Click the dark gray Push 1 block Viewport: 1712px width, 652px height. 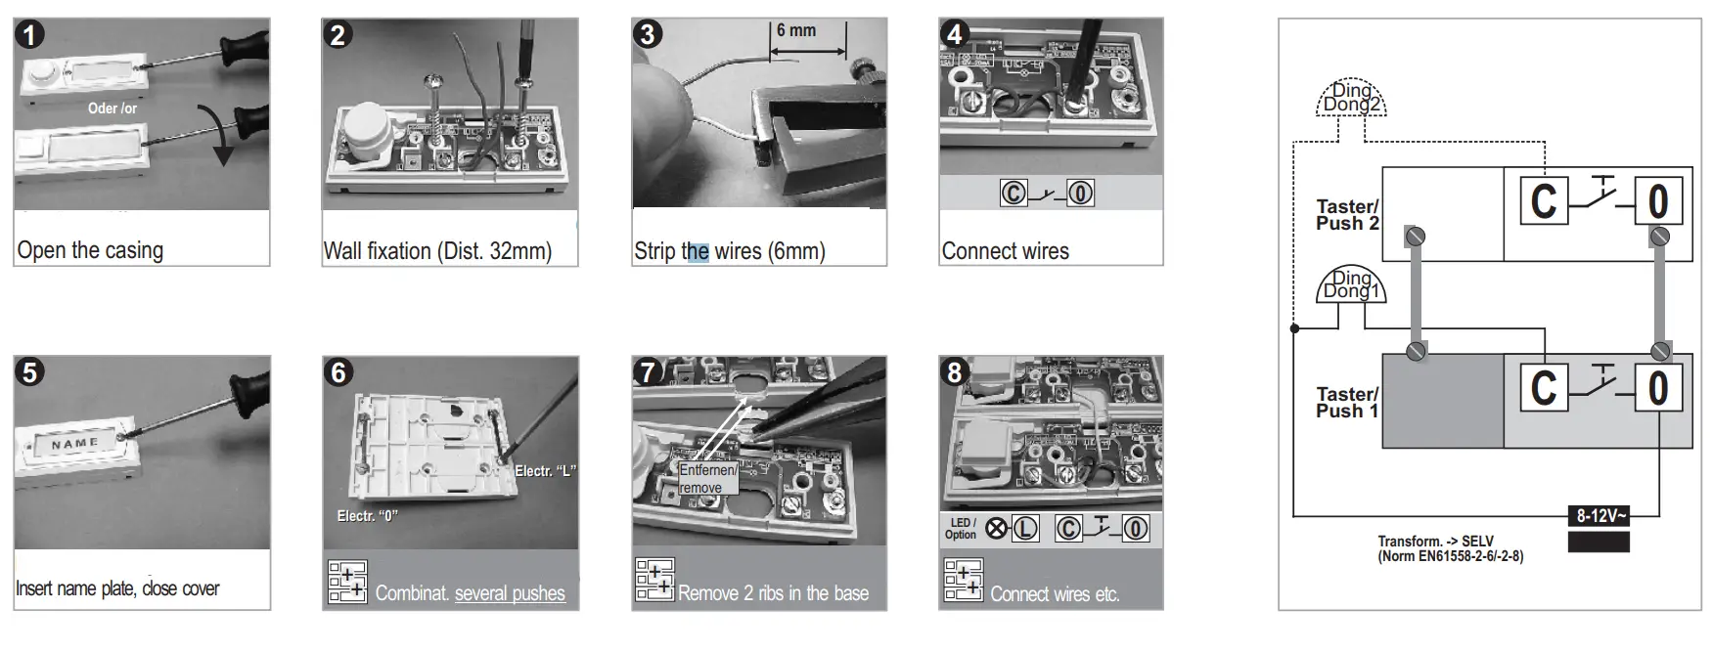pos(1442,402)
